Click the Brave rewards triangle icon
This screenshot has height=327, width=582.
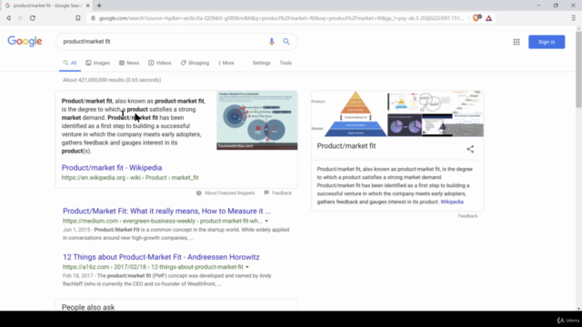(x=489, y=18)
